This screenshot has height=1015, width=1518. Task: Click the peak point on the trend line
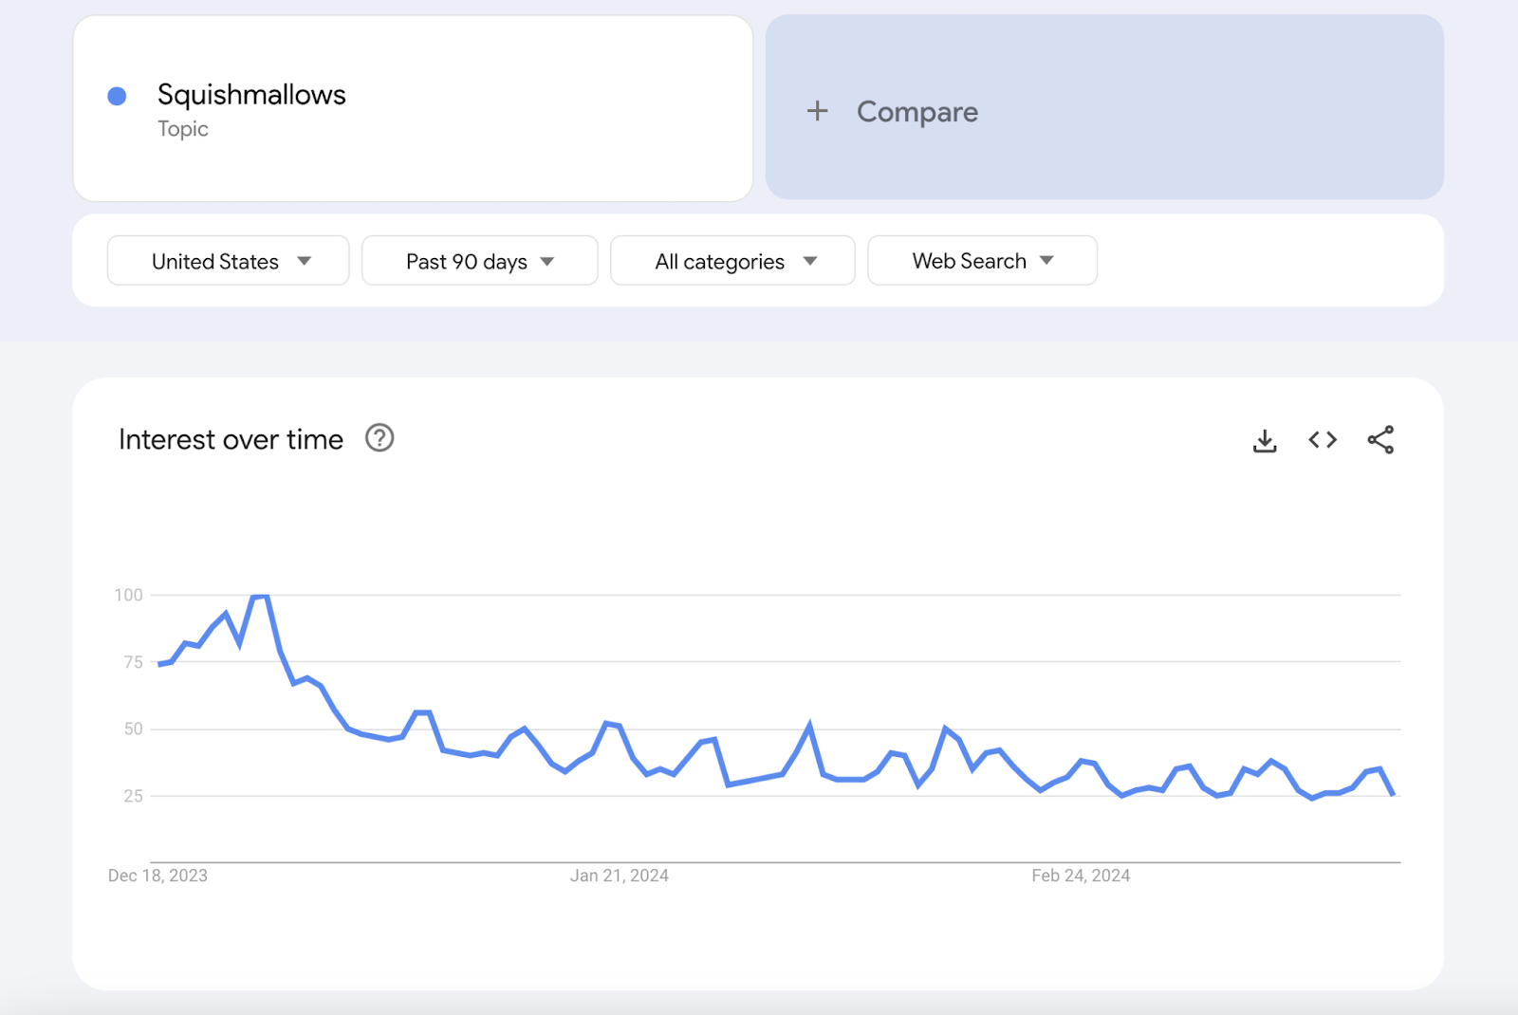tap(262, 596)
